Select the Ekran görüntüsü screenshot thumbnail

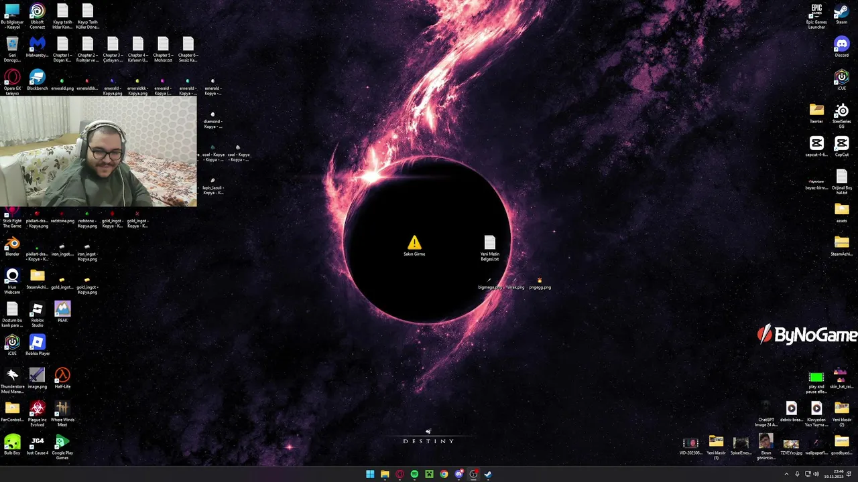coord(765,447)
